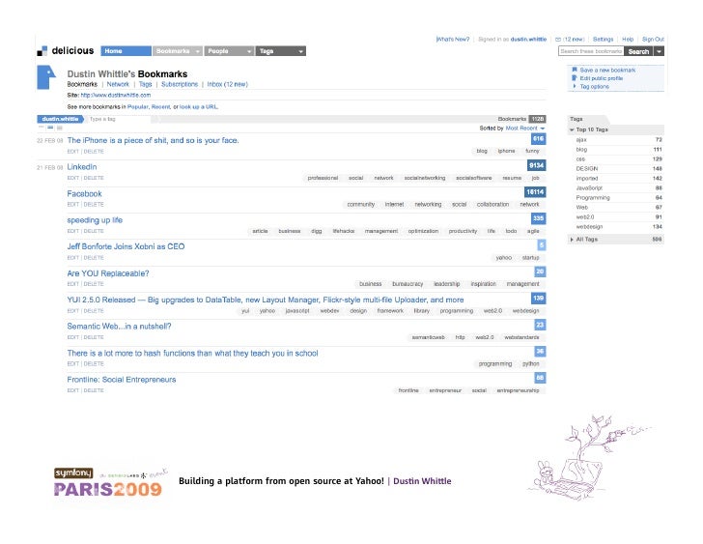This screenshot has height=544, width=703.
Task: Click the lifehacks tag
Action: [344, 231]
